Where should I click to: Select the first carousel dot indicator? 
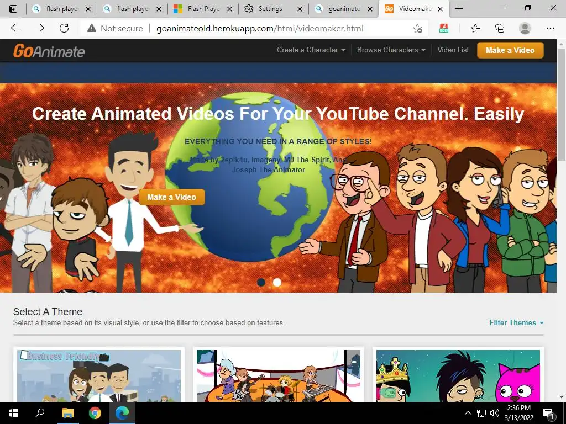[261, 282]
